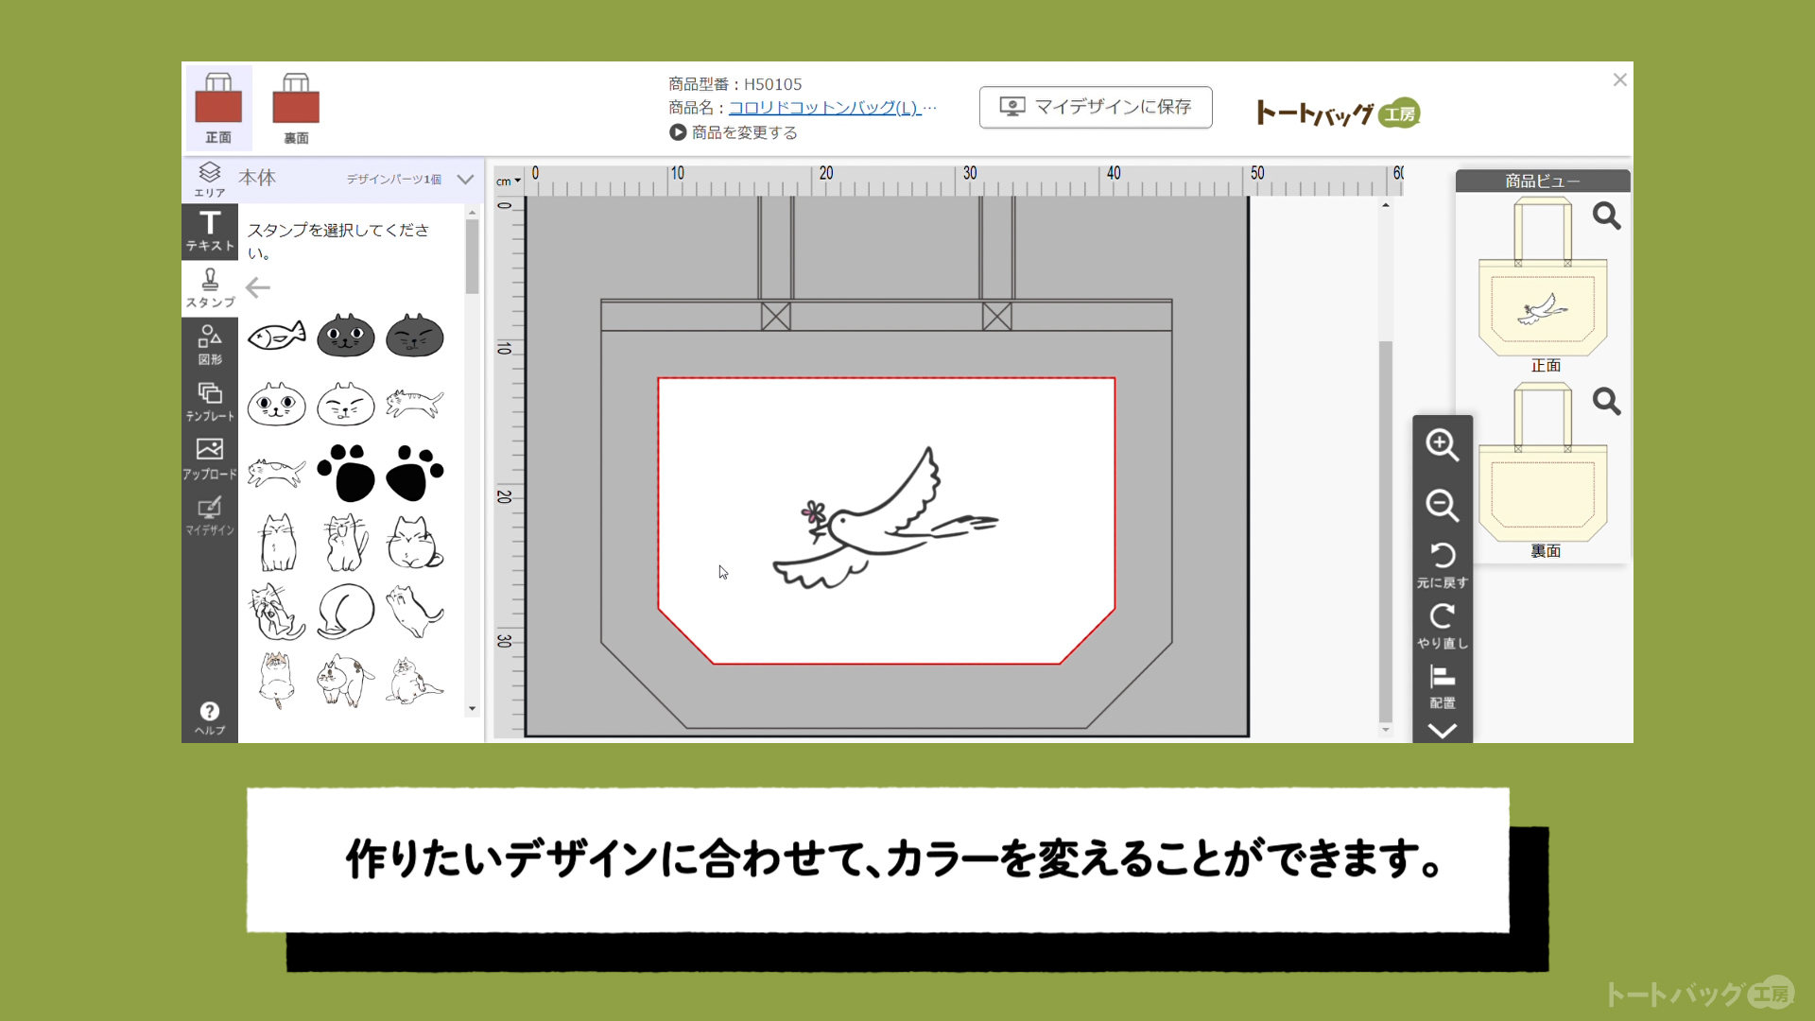Choose the spotted running cat stamp
The width and height of the screenshot is (1815, 1021).
[x=277, y=473]
